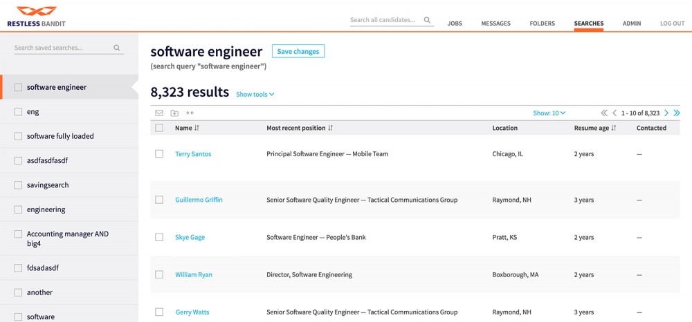Sort by Most recent position column

point(331,128)
